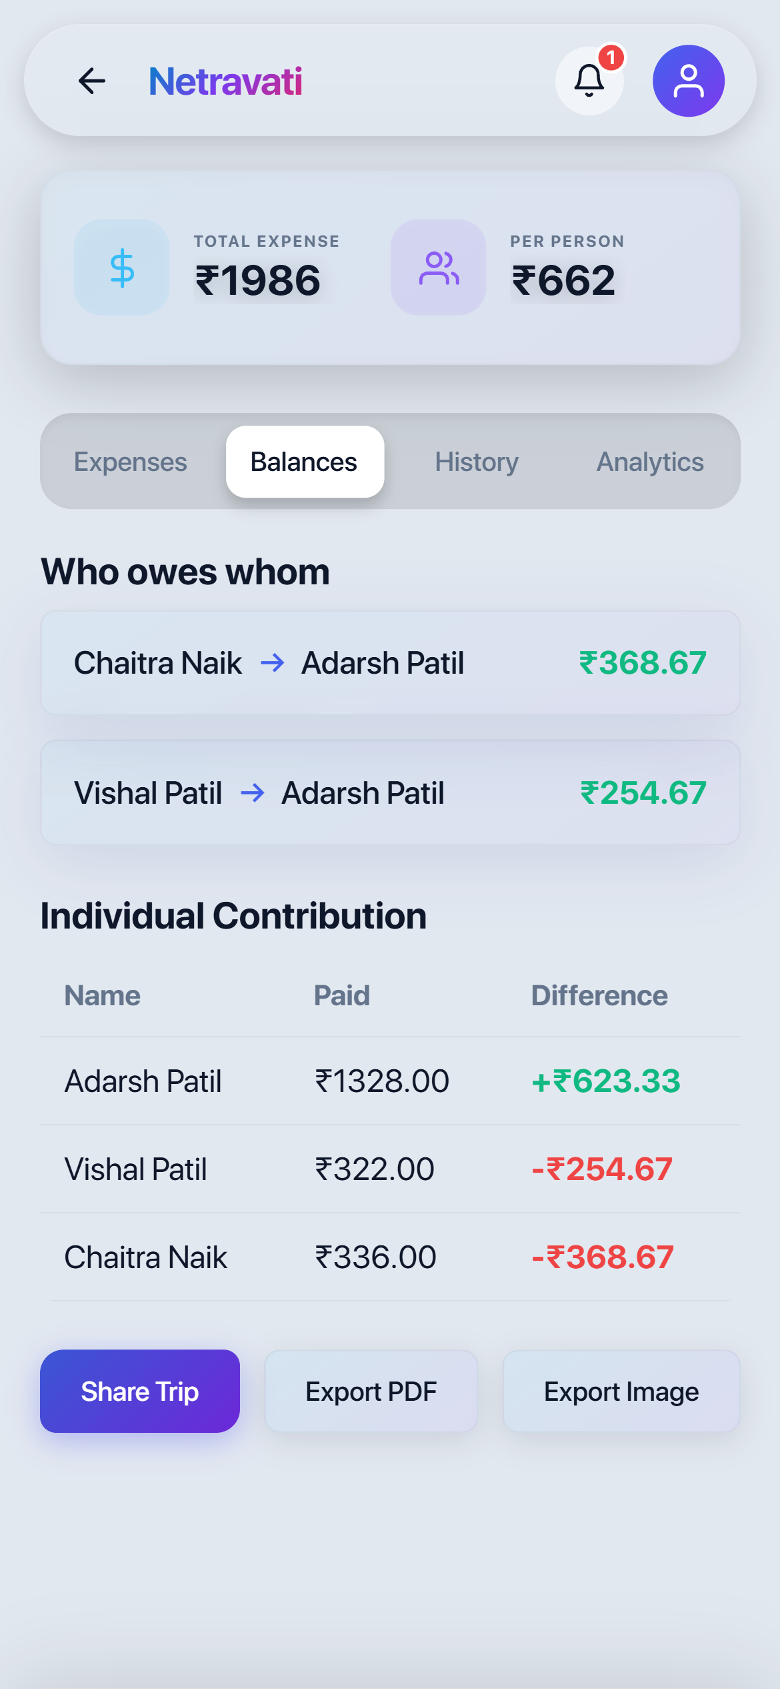Click the red notification badge

coord(611,58)
